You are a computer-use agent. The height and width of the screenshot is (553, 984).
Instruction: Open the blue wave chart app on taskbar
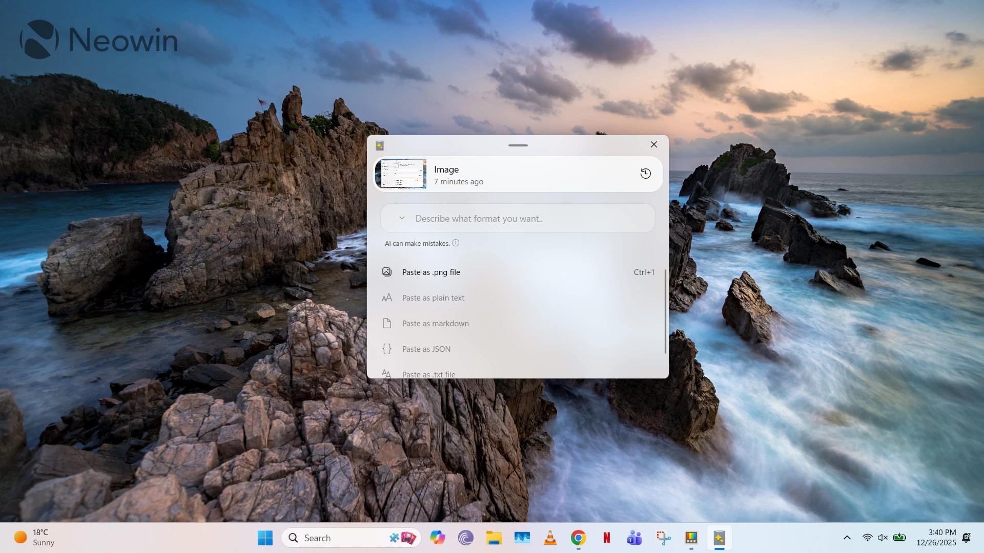click(522, 538)
